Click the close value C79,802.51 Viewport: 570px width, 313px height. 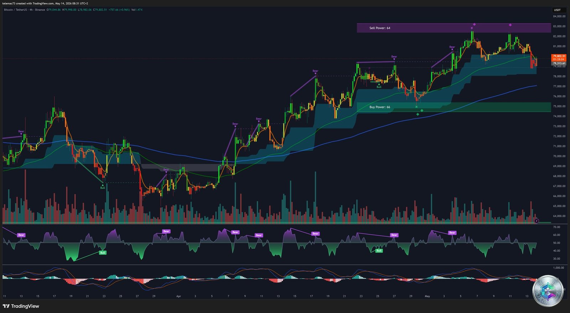click(100, 10)
